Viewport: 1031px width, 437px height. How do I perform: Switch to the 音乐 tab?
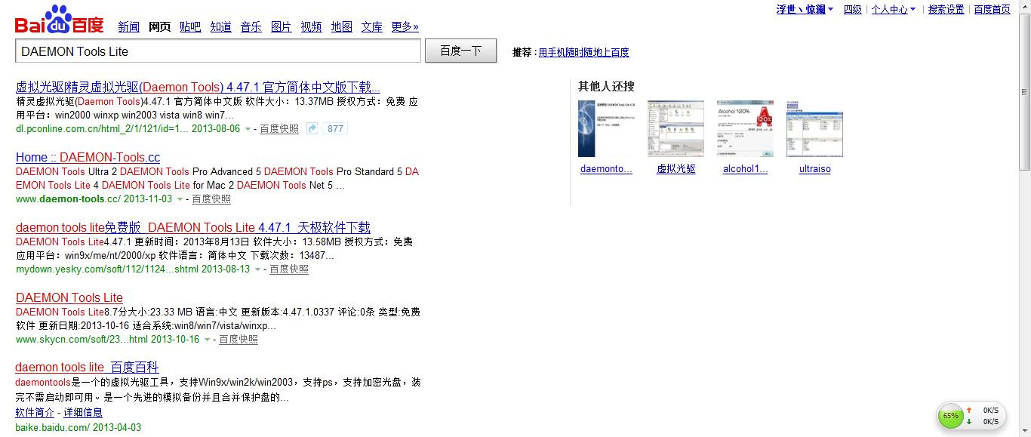251,26
